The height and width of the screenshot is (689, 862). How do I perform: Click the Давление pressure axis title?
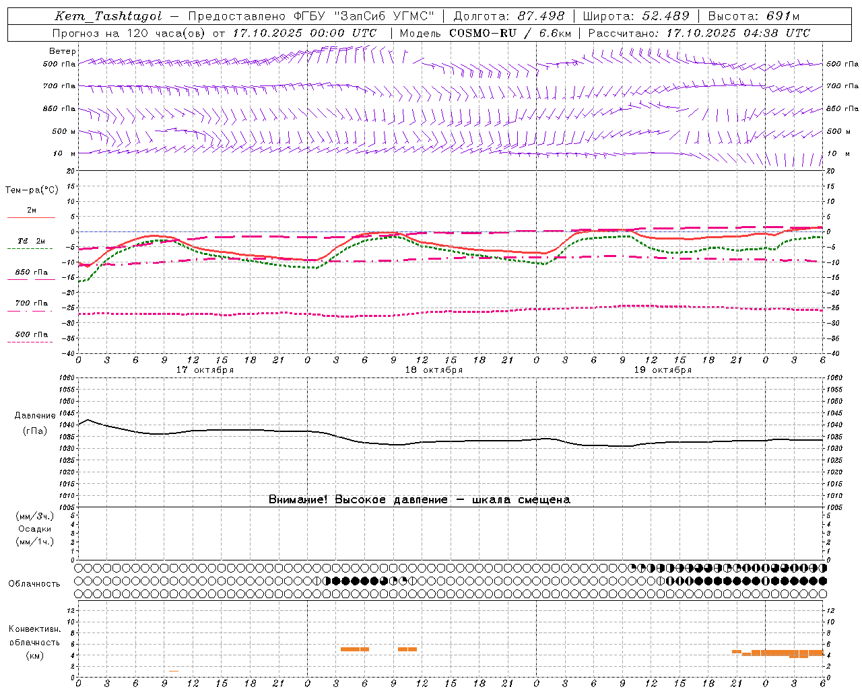point(35,416)
